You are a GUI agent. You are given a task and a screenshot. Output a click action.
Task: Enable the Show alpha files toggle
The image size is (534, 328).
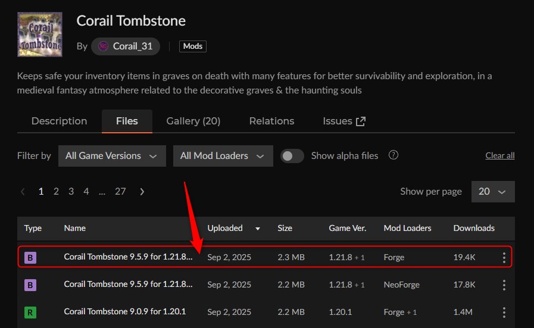click(x=292, y=156)
